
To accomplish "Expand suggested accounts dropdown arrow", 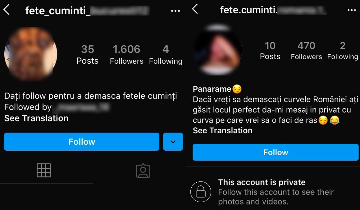I will pyautogui.click(x=173, y=142).
